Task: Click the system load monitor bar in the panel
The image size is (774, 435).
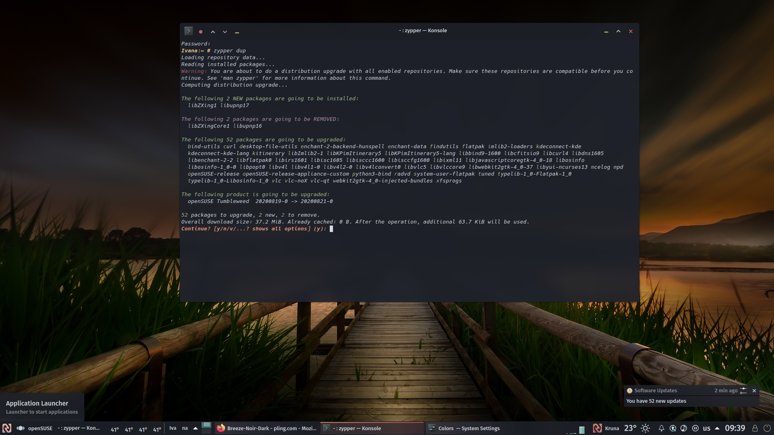Action: pyautogui.click(x=582, y=430)
